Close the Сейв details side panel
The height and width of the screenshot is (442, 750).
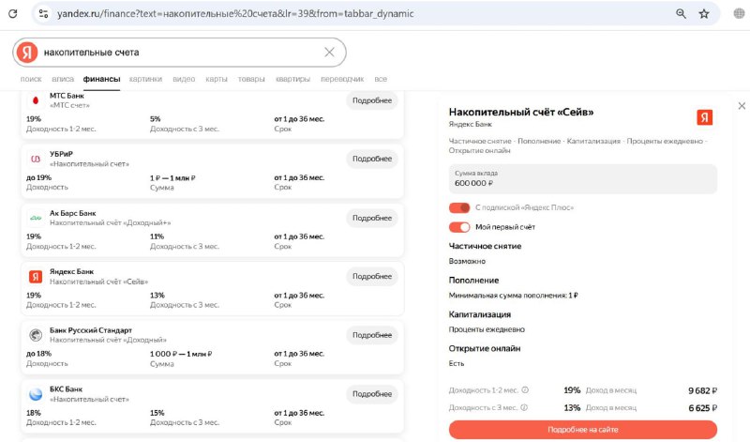(x=742, y=106)
